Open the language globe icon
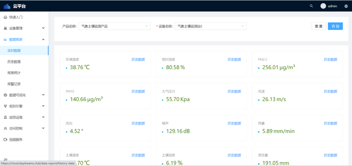Image resolution: width=352 pixels, height=166 pixels. click(346, 6)
